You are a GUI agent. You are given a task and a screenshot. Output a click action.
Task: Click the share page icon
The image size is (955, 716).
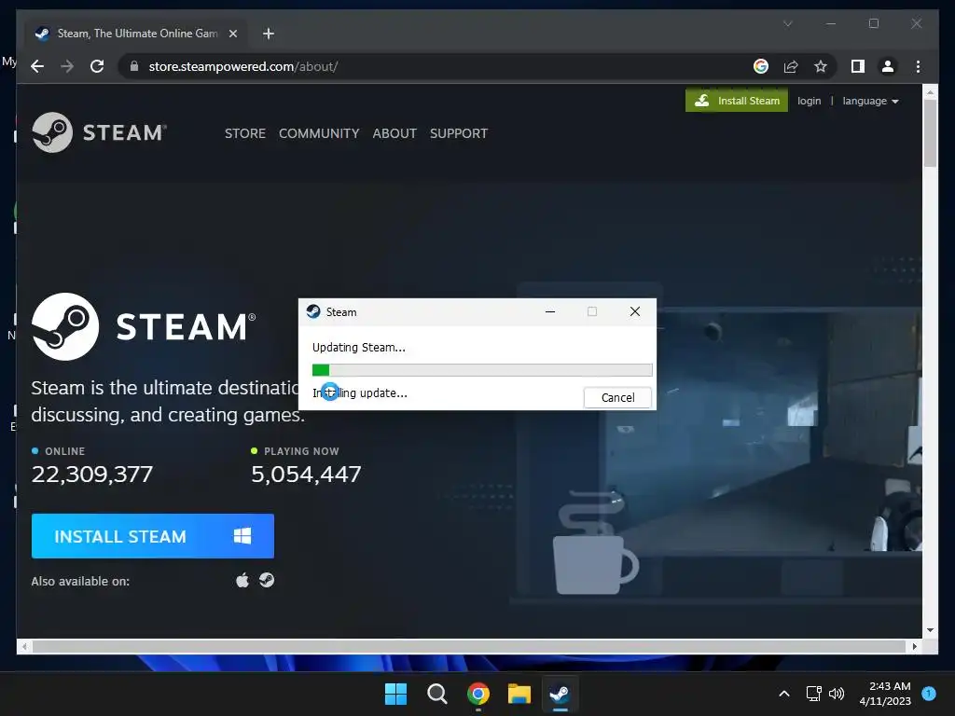coord(791,66)
